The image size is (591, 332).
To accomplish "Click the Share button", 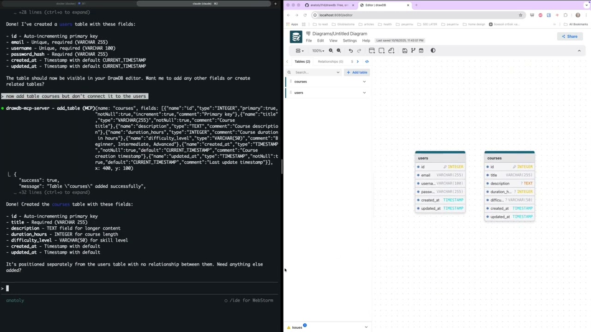I will coord(569,36).
